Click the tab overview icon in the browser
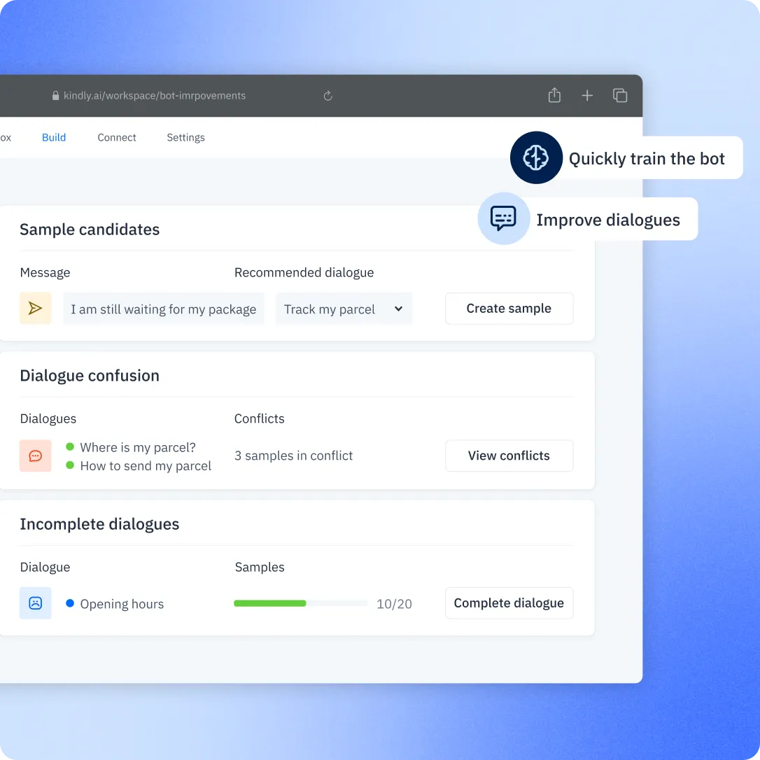The height and width of the screenshot is (760, 760). [620, 95]
